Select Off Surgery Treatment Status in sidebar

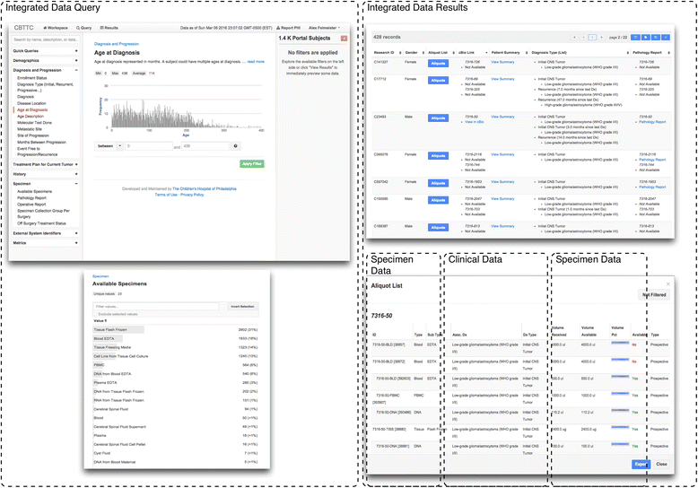41,223
